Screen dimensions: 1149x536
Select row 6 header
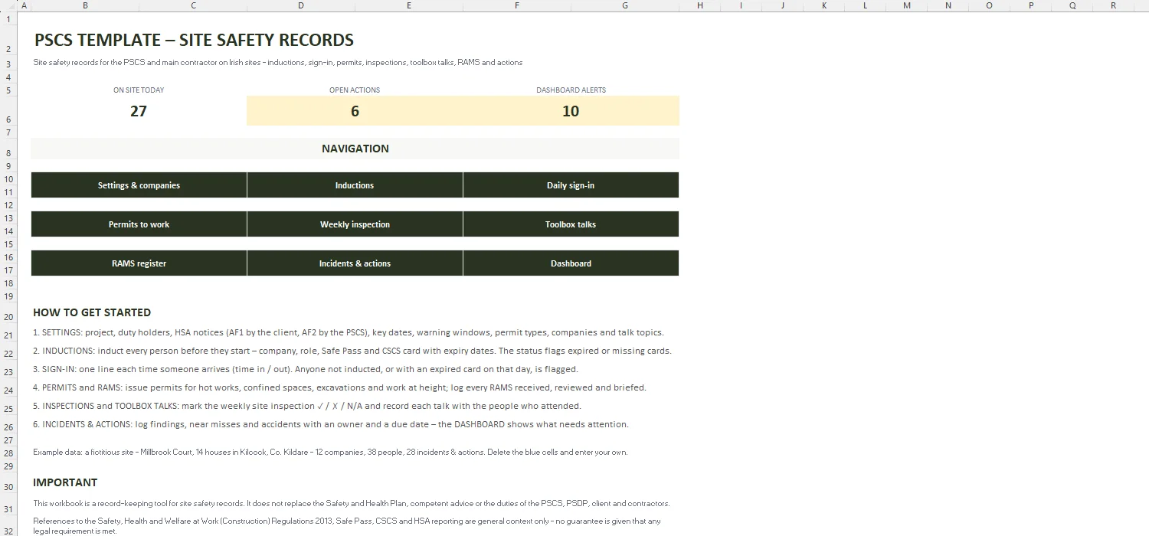pos(8,111)
